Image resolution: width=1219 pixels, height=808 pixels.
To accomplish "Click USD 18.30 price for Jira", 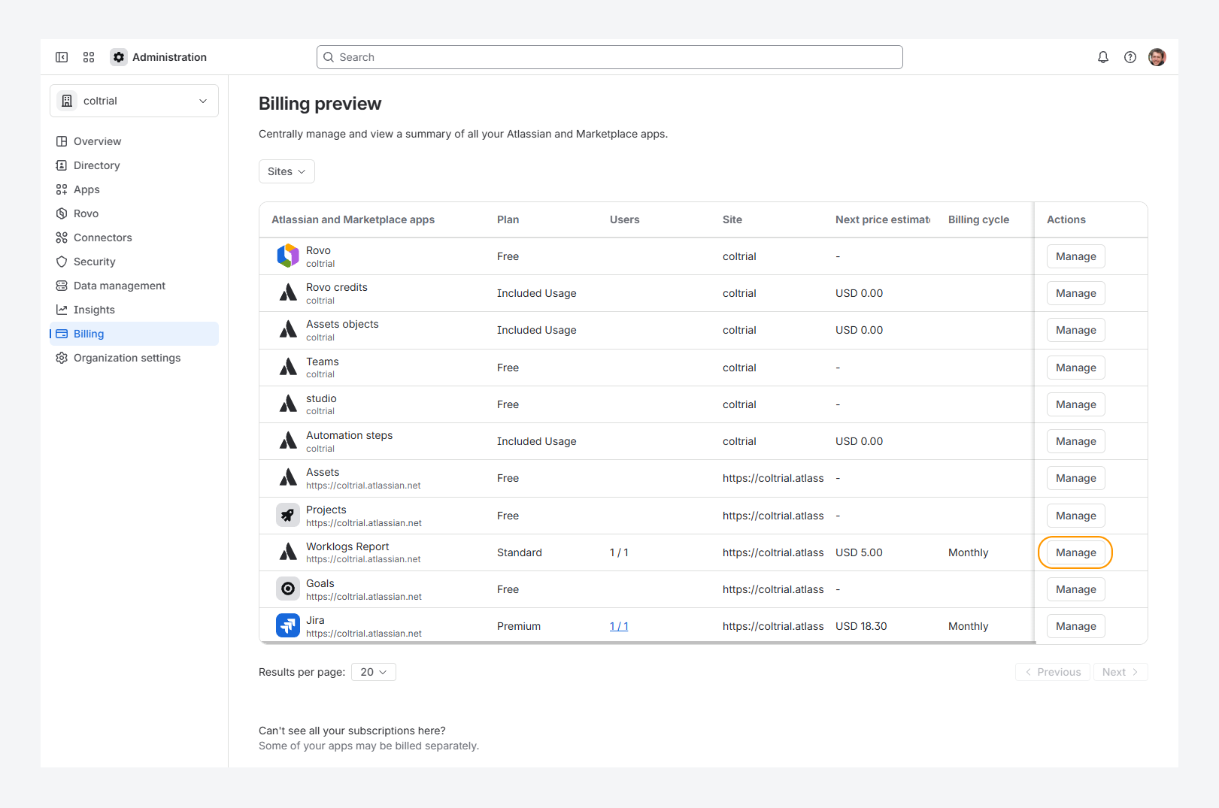I will (x=861, y=626).
